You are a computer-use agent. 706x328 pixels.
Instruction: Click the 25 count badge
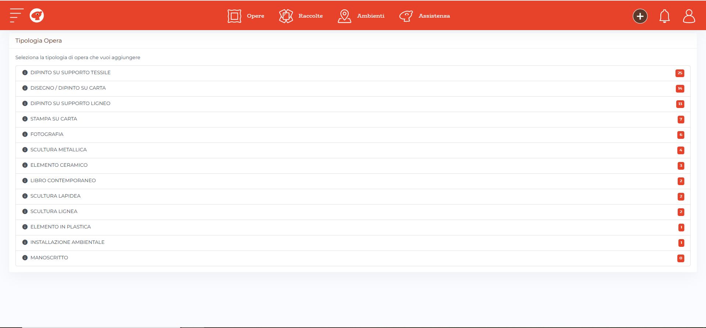click(680, 73)
